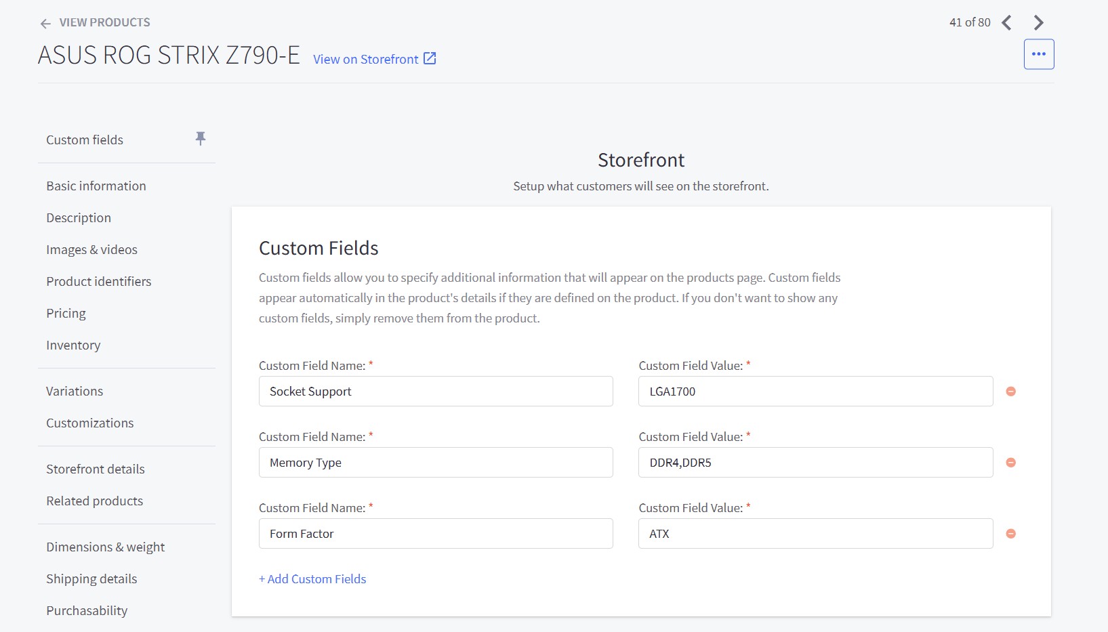
Task: Remove the Socket Support custom field
Action: click(x=1010, y=392)
